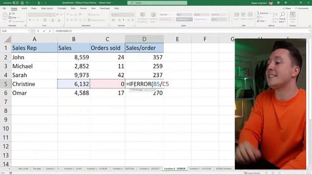Select the Normal cell style
The width and height of the screenshot is (312, 175).
[167, 15]
